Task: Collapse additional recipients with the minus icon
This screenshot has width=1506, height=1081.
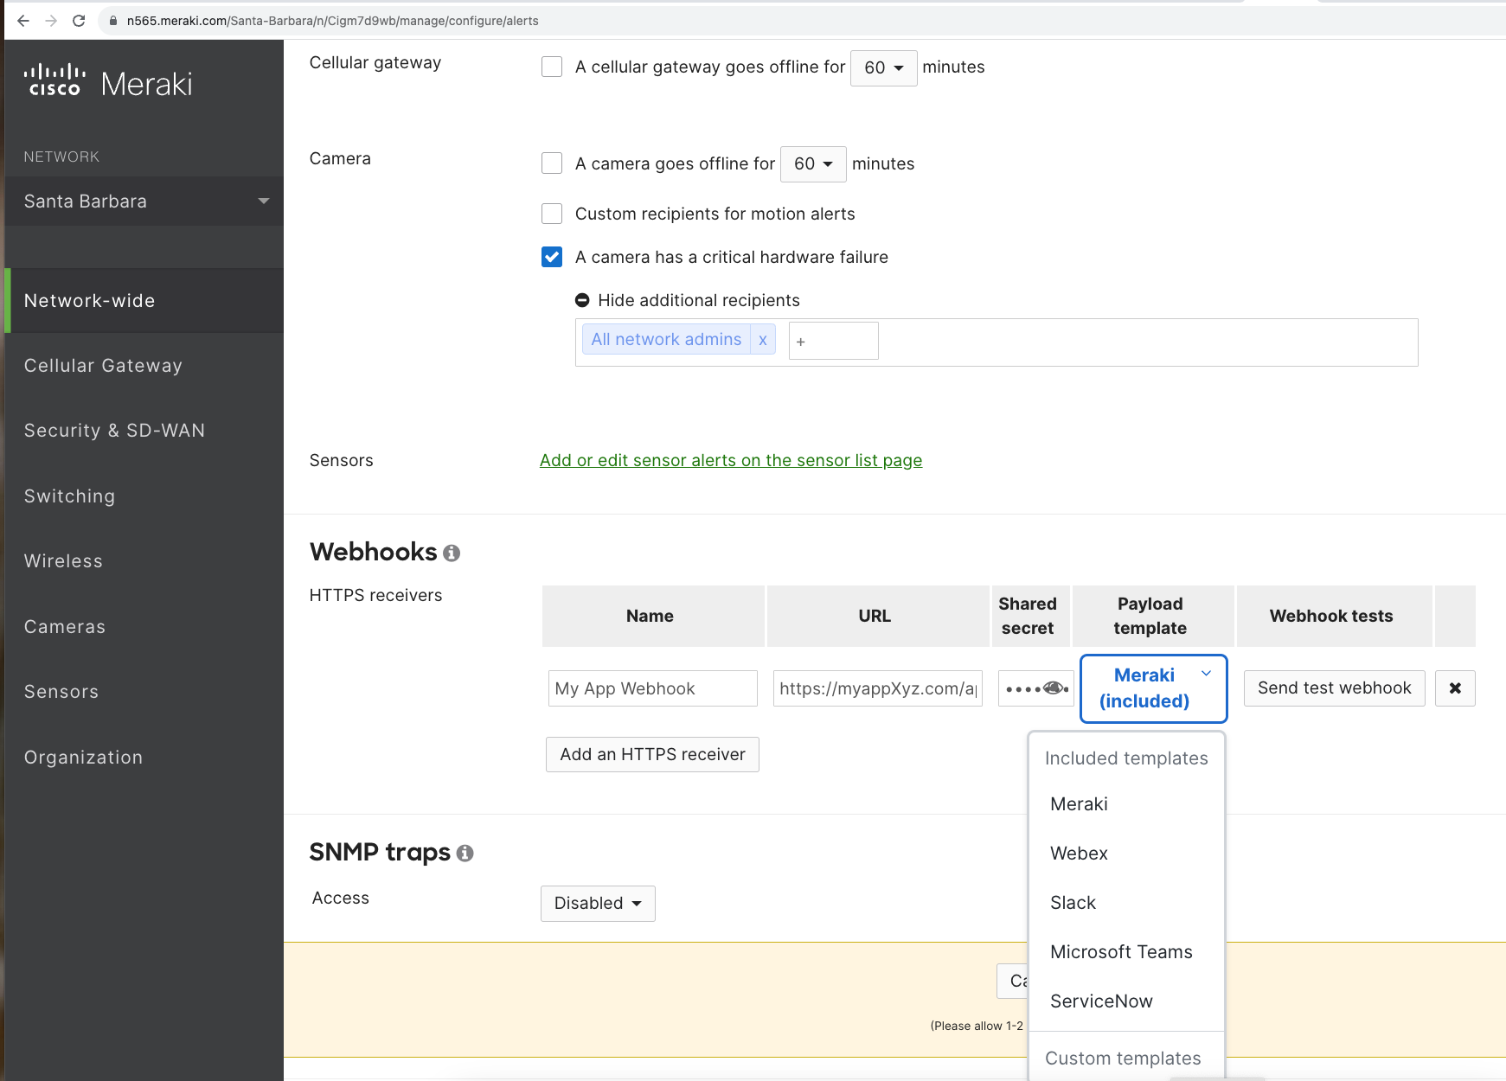Action: [x=583, y=300]
